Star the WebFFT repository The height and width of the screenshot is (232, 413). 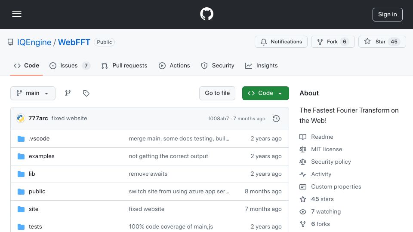(382, 42)
